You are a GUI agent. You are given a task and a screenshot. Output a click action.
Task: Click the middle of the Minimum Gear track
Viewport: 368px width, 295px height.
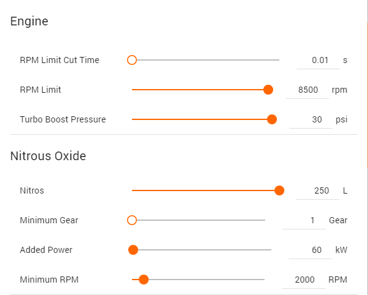tap(198, 220)
